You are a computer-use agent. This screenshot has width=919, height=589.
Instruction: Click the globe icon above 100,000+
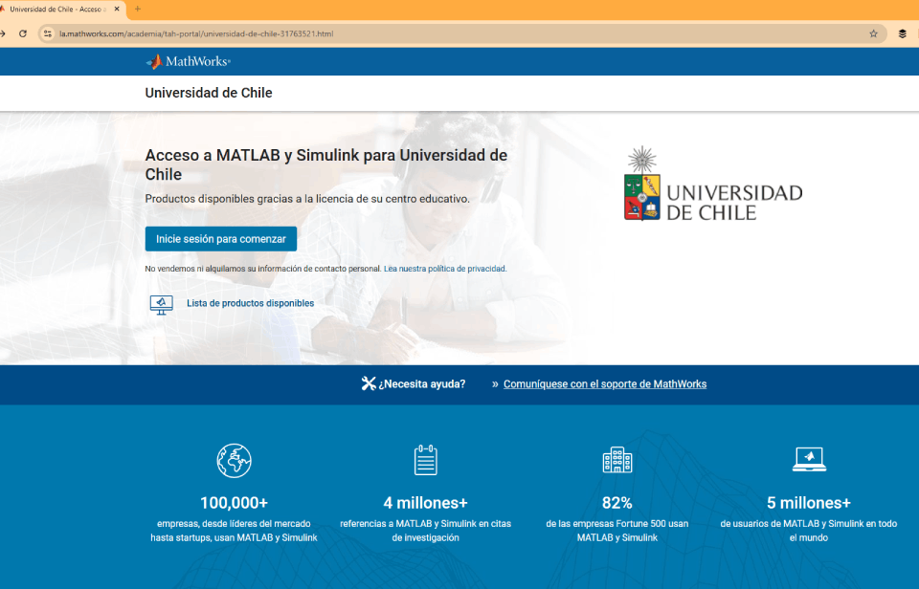(234, 460)
